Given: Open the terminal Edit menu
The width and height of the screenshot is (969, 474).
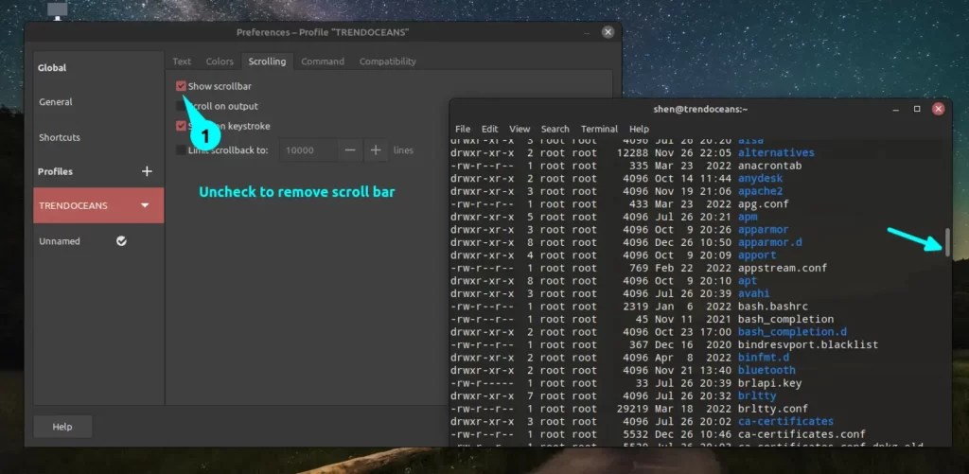Looking at the screenshot, I should point(489,130).
